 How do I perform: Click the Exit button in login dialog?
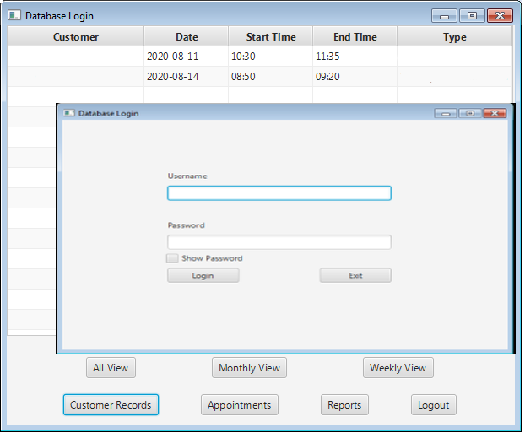pos(355,276)
